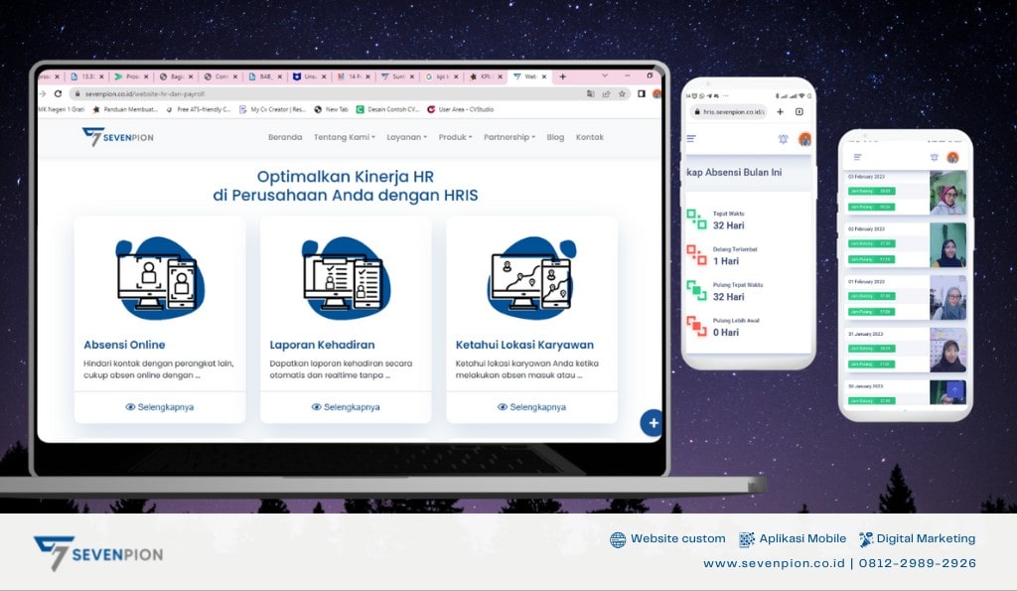1017x591 pixels.
Task: Click Selengkapnya under Laporan Kehadiran
Action: click(346, 407)
